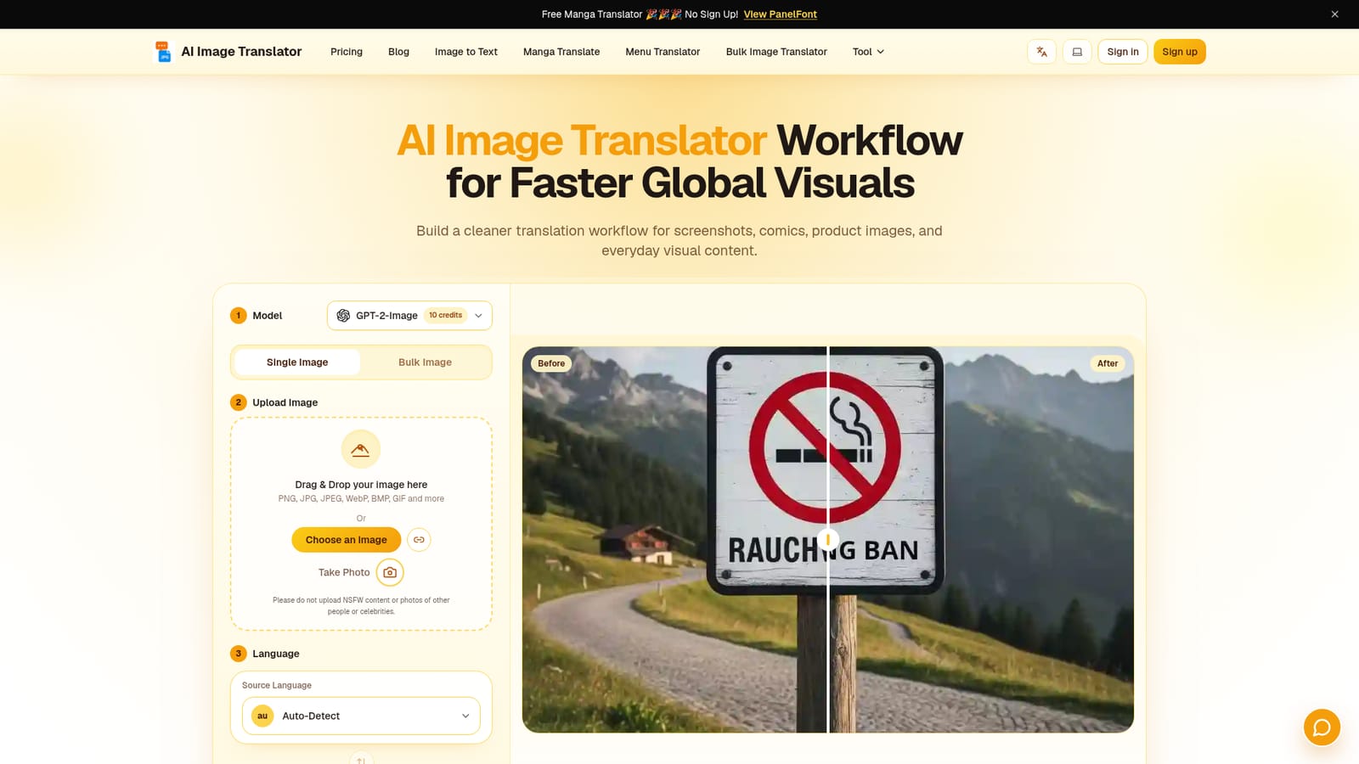Expand the Auto-Detect source language dropdown
The width and height of the screenshot is (1359, 764).
[x=361, y=716]
